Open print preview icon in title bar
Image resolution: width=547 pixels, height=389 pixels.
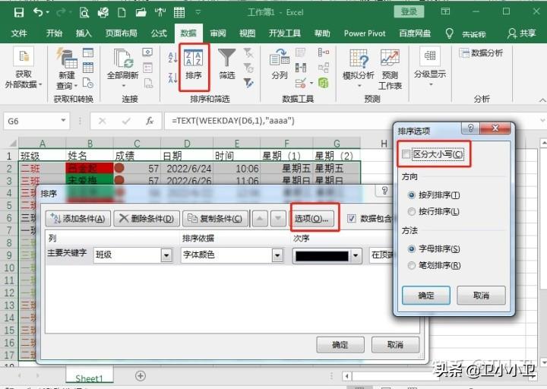click(x=84, y=13)
